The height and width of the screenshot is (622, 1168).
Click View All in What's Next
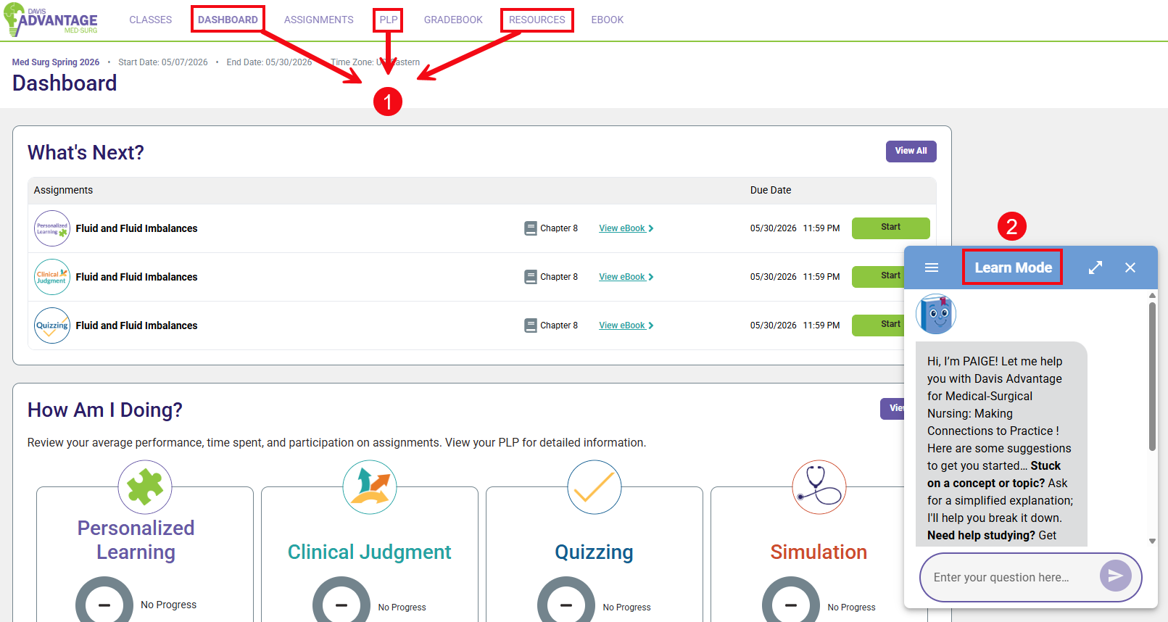[911, 151]
